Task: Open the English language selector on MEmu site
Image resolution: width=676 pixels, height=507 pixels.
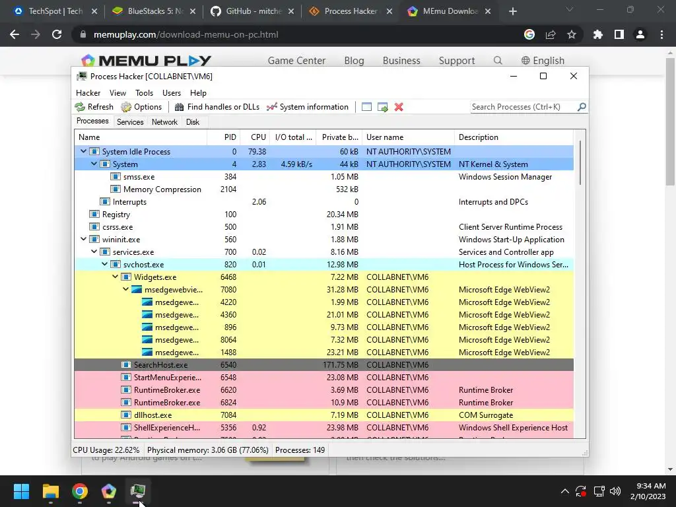Action: click(543, 60)
